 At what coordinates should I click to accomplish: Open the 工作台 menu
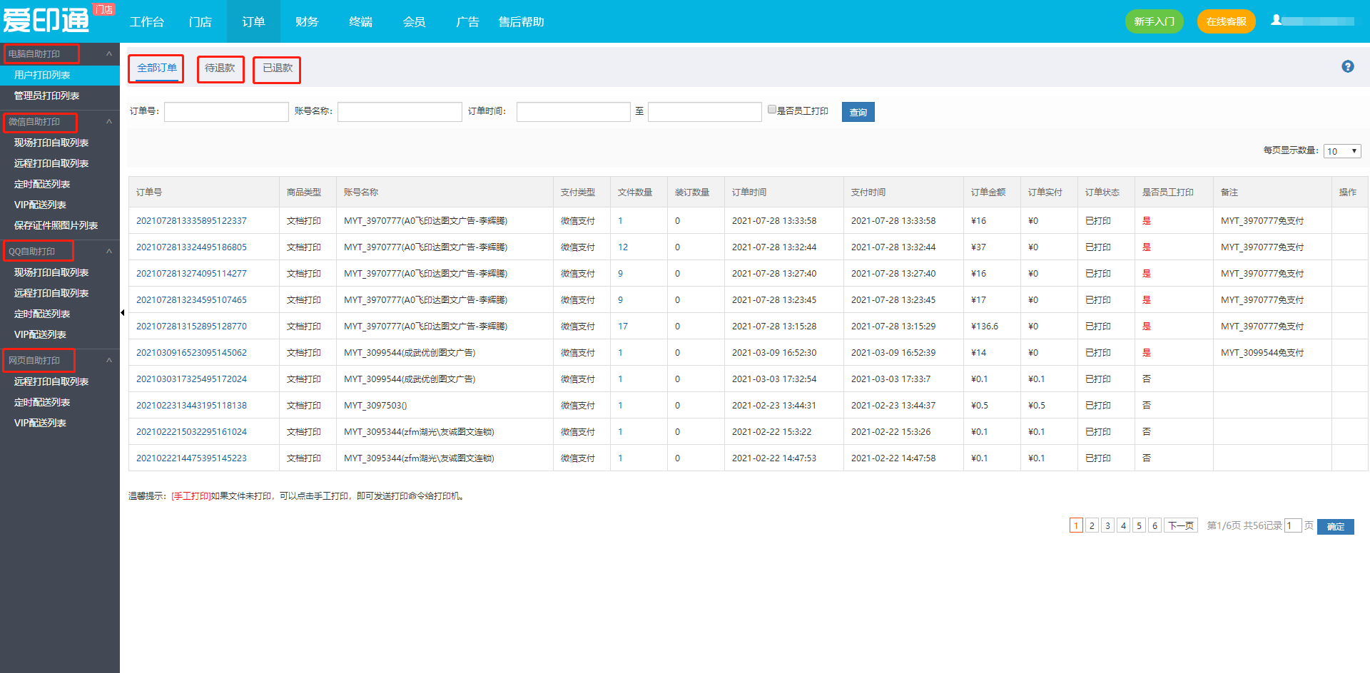[x=147, y=21]
